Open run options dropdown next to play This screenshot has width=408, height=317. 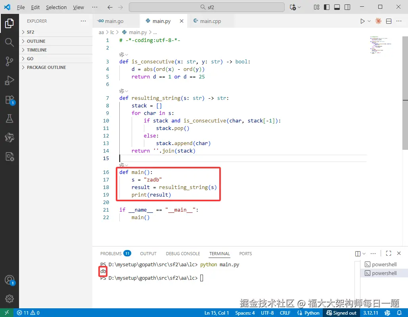(x=369, y=21)
